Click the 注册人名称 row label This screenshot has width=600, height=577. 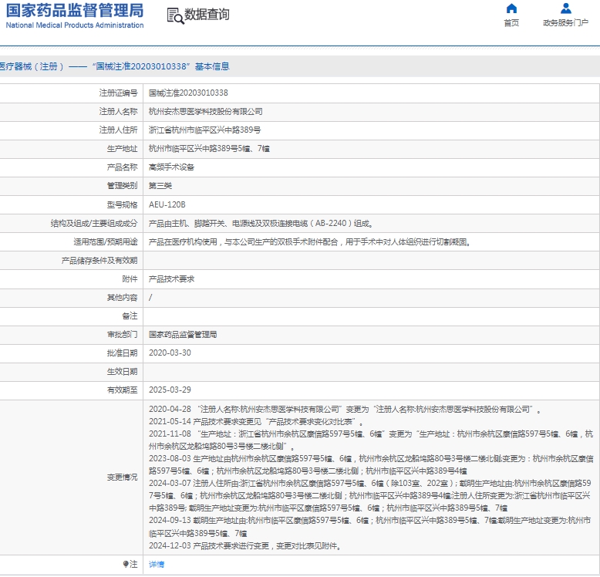point(118,111)
